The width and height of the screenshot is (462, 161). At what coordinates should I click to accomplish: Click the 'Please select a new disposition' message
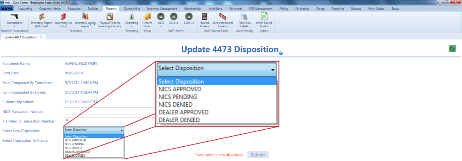[219, 155]
